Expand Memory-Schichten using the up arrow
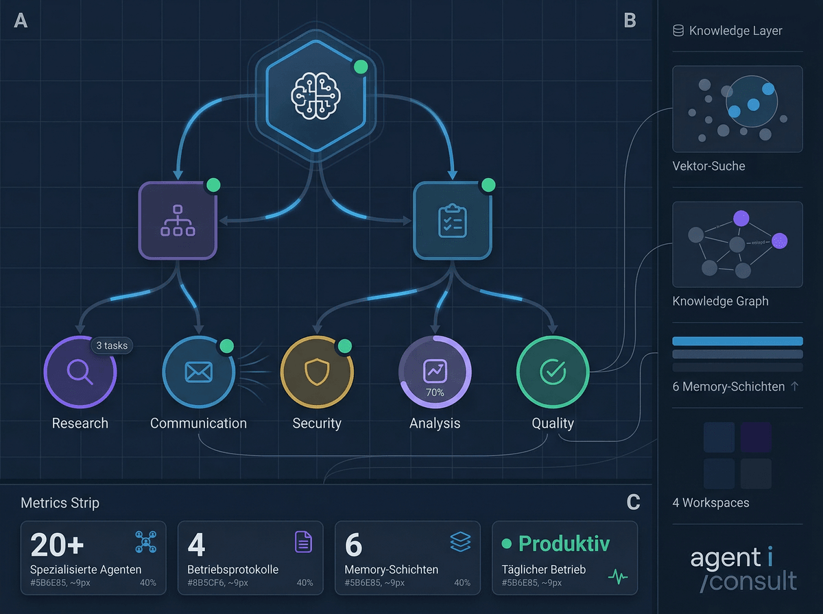823x614 pixels. pos(796,386)
